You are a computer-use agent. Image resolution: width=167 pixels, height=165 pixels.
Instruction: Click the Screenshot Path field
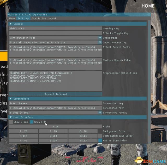56,108
